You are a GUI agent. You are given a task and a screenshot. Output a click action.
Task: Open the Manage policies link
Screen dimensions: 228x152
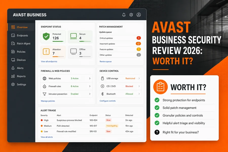48,101
